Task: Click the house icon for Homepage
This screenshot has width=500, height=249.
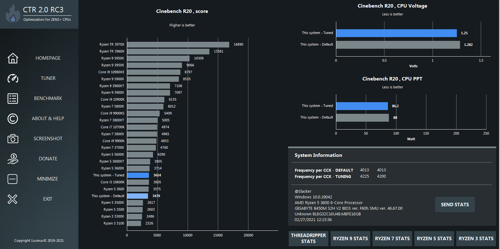Action: (x=13, y=58)
